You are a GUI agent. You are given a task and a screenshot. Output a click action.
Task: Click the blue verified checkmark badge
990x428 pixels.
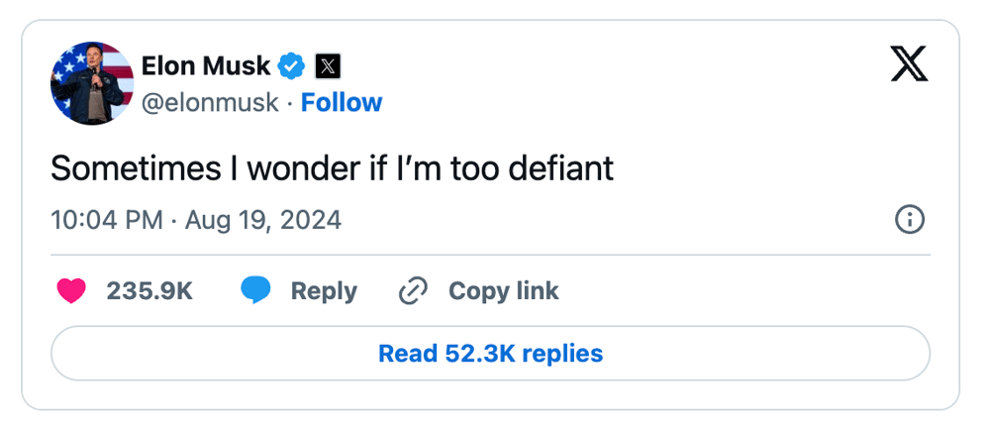292,66
